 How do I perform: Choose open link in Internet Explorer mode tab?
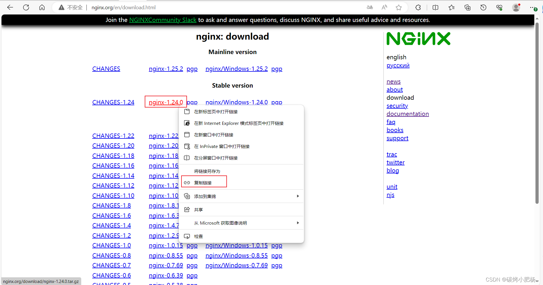point(241,123)
